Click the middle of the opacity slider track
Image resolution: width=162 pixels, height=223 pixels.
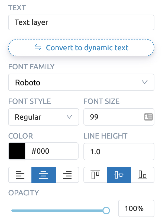[59, 211]
